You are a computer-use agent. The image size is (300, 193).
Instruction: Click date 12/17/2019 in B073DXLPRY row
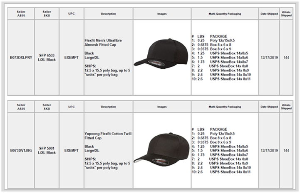click(x=269, y=57)
